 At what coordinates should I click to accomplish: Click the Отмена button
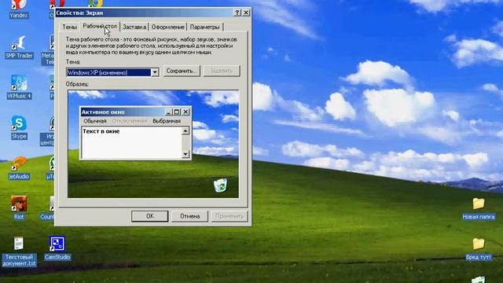pos(189,216)
